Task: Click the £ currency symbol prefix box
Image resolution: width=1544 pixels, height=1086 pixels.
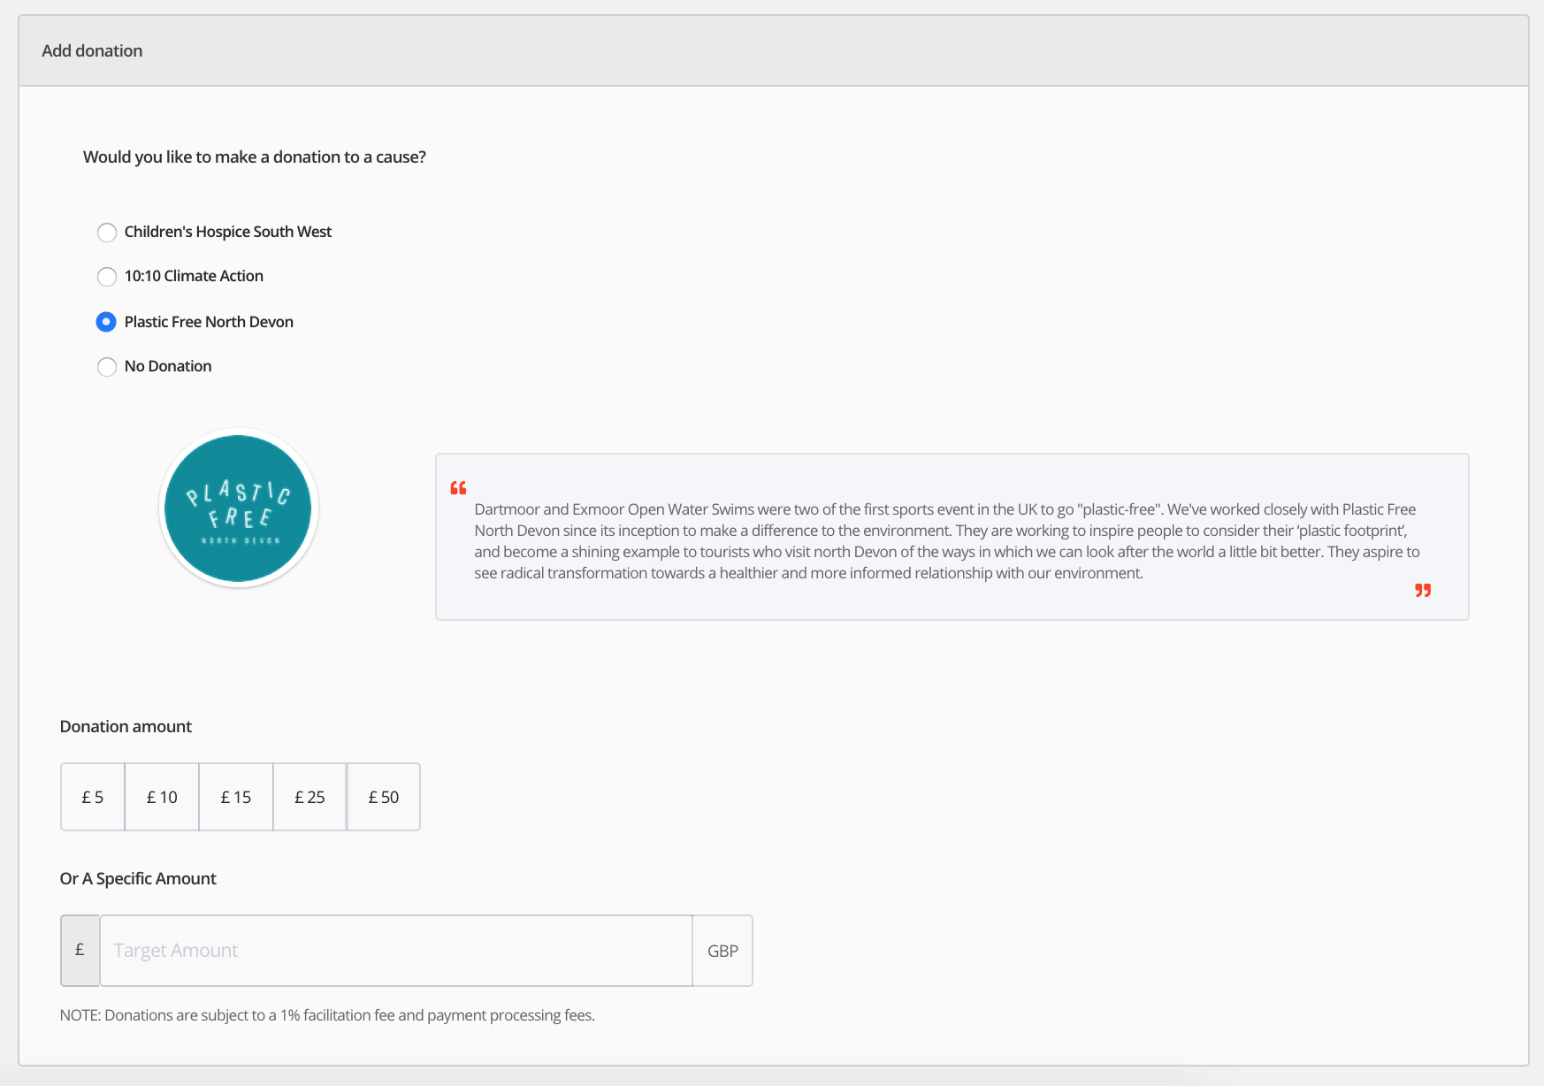Action: point(80,951)
